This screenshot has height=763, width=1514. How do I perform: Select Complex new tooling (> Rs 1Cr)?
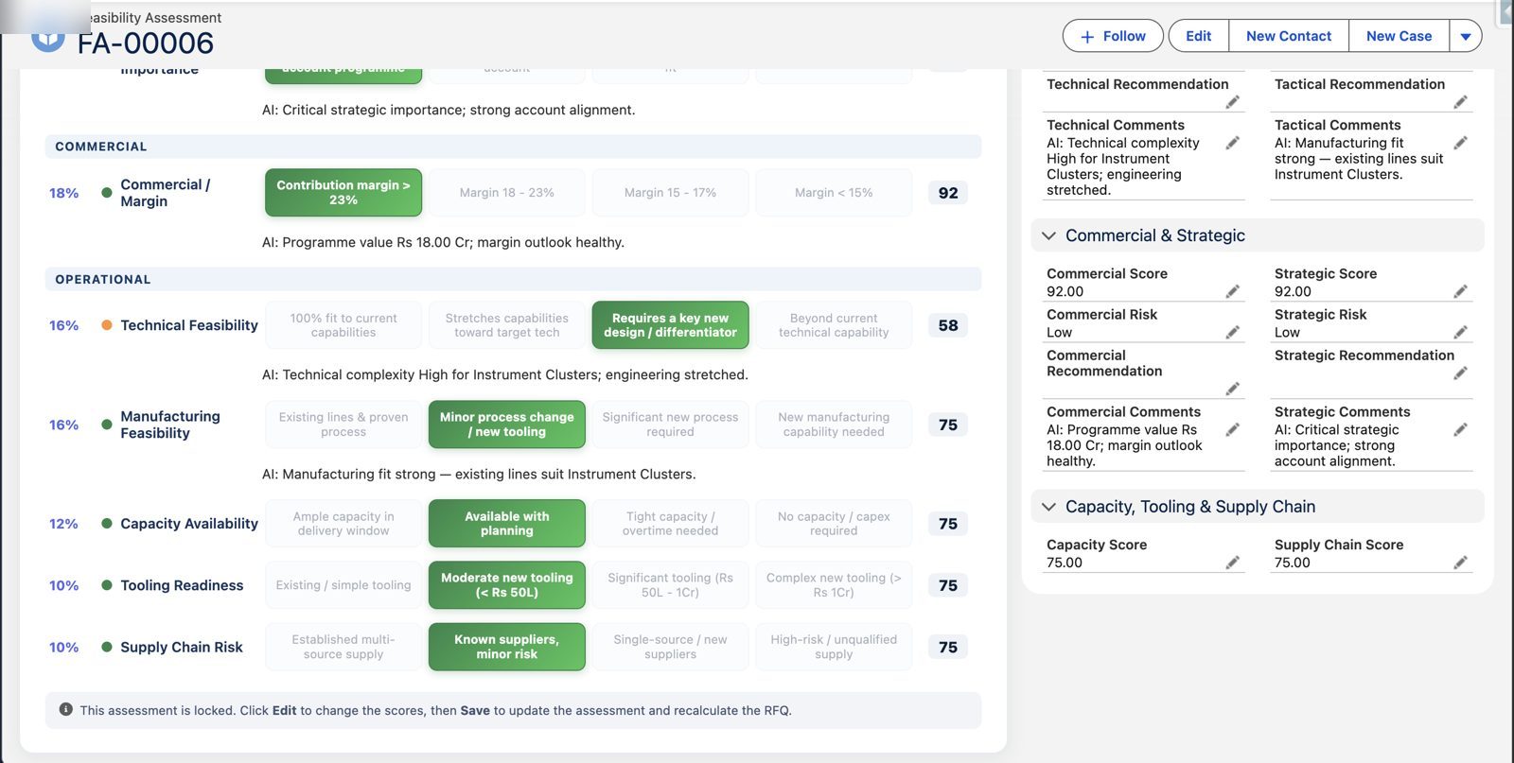tap(834, 585)
